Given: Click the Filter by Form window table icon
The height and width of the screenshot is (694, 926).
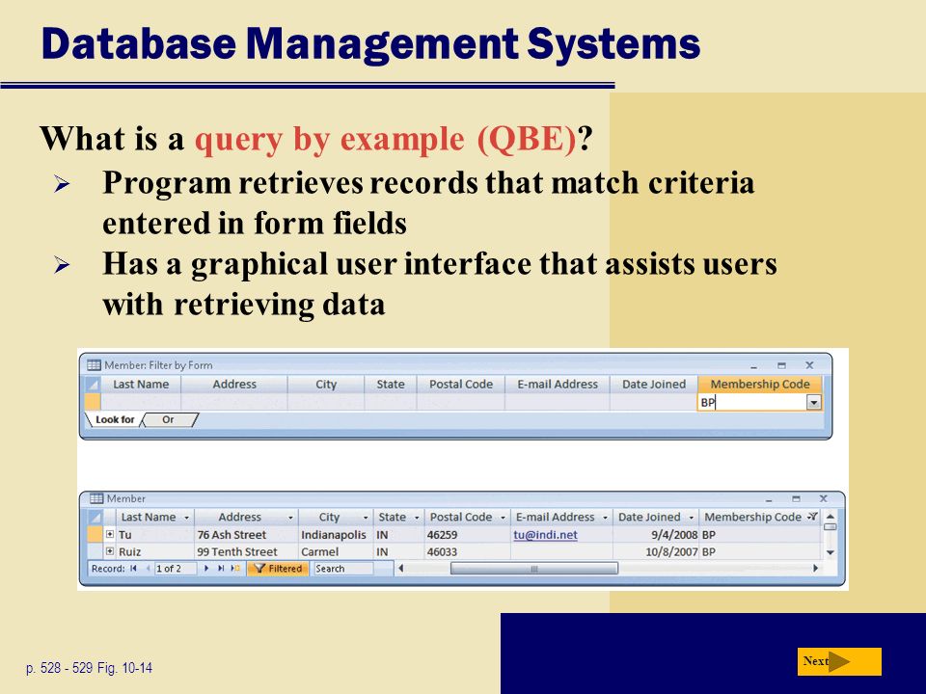Looking at the screenshot, I should [94, 365].
